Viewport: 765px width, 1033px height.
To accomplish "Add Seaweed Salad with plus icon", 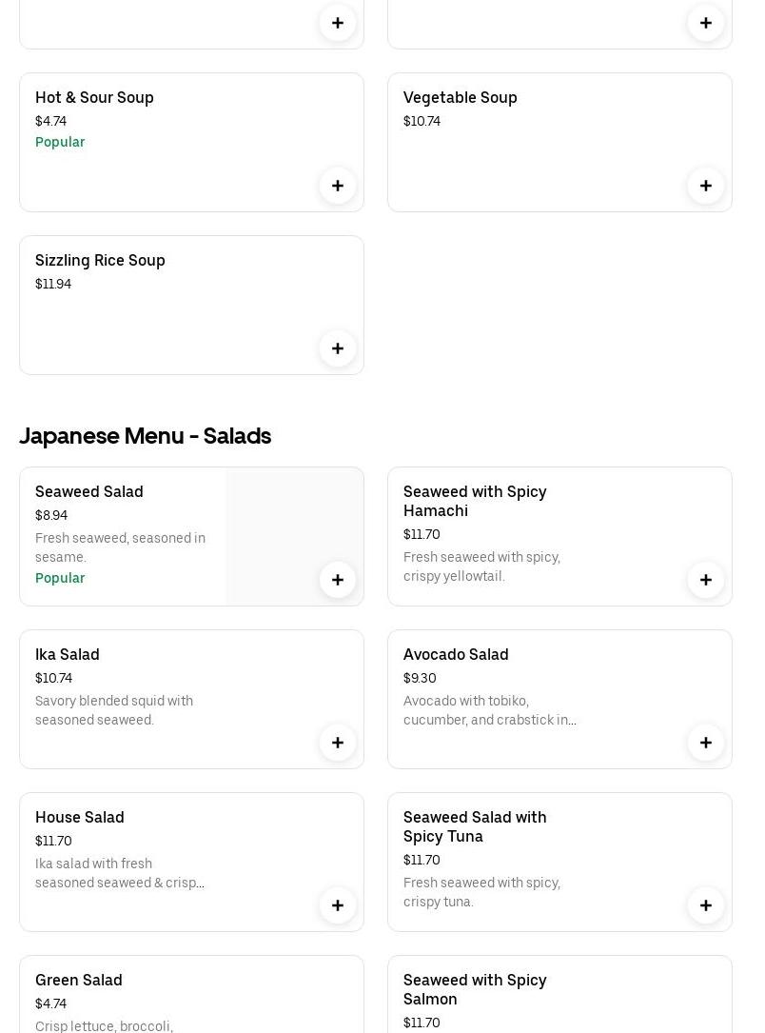I will 337,580.
